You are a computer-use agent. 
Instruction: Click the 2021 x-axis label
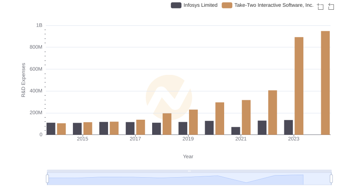point(241,139)
